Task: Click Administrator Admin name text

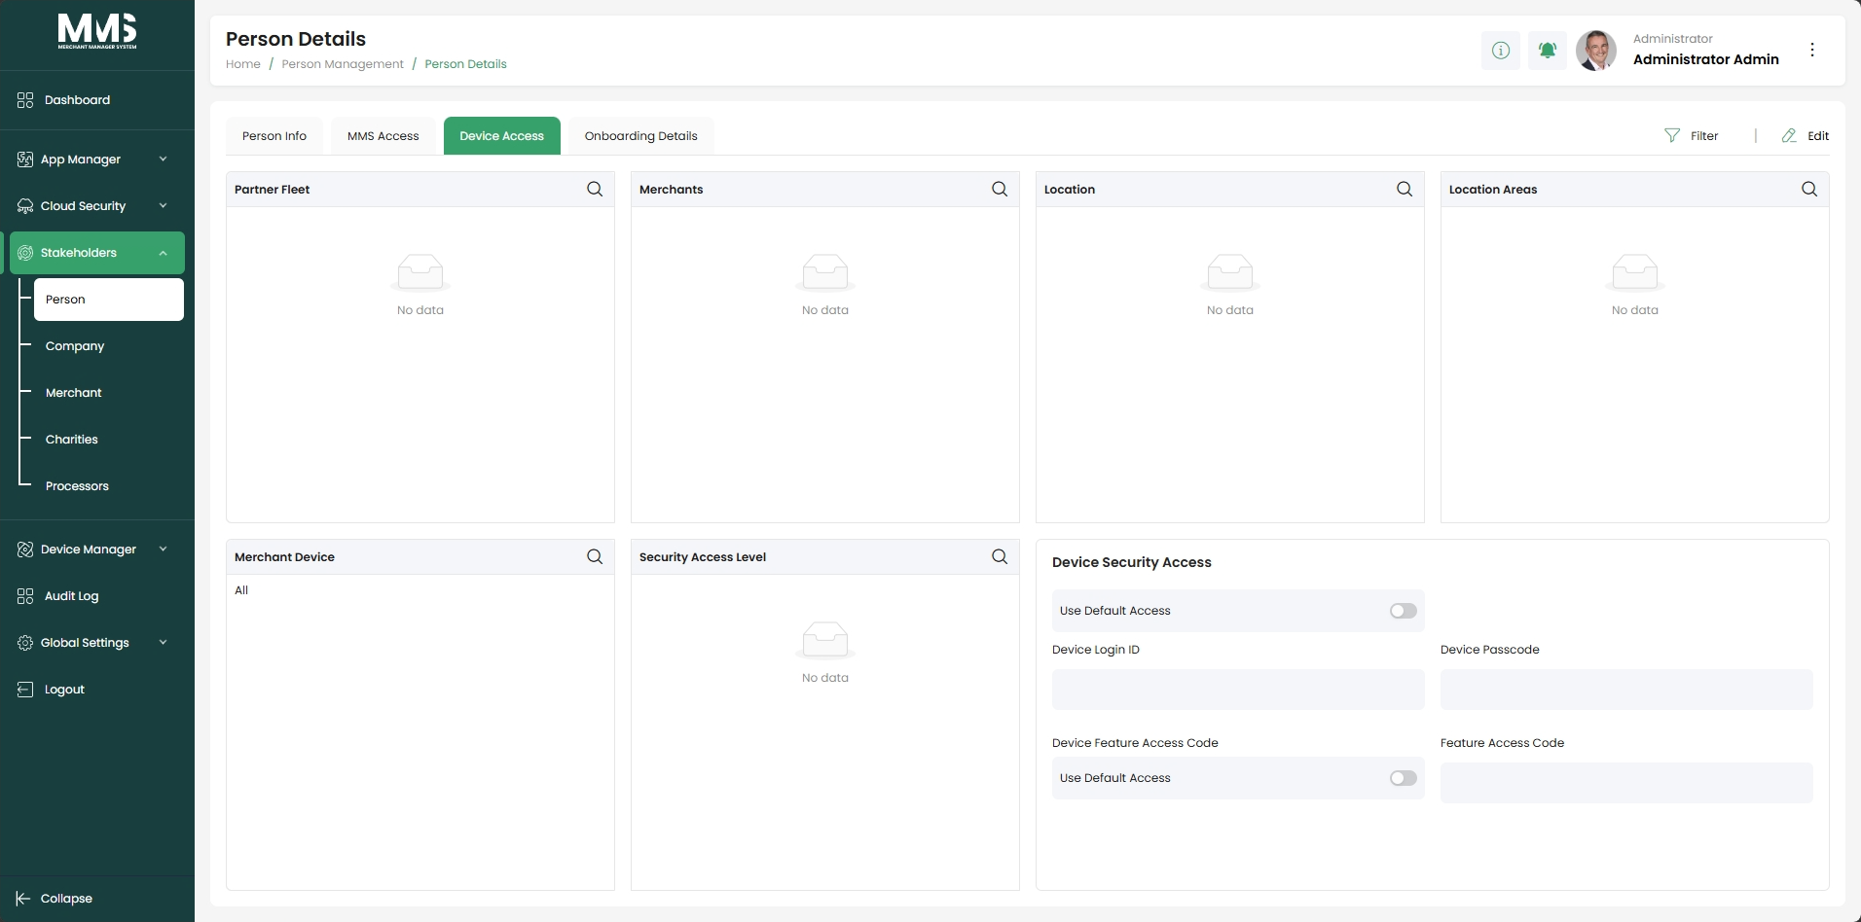Action: point(1706,59)
